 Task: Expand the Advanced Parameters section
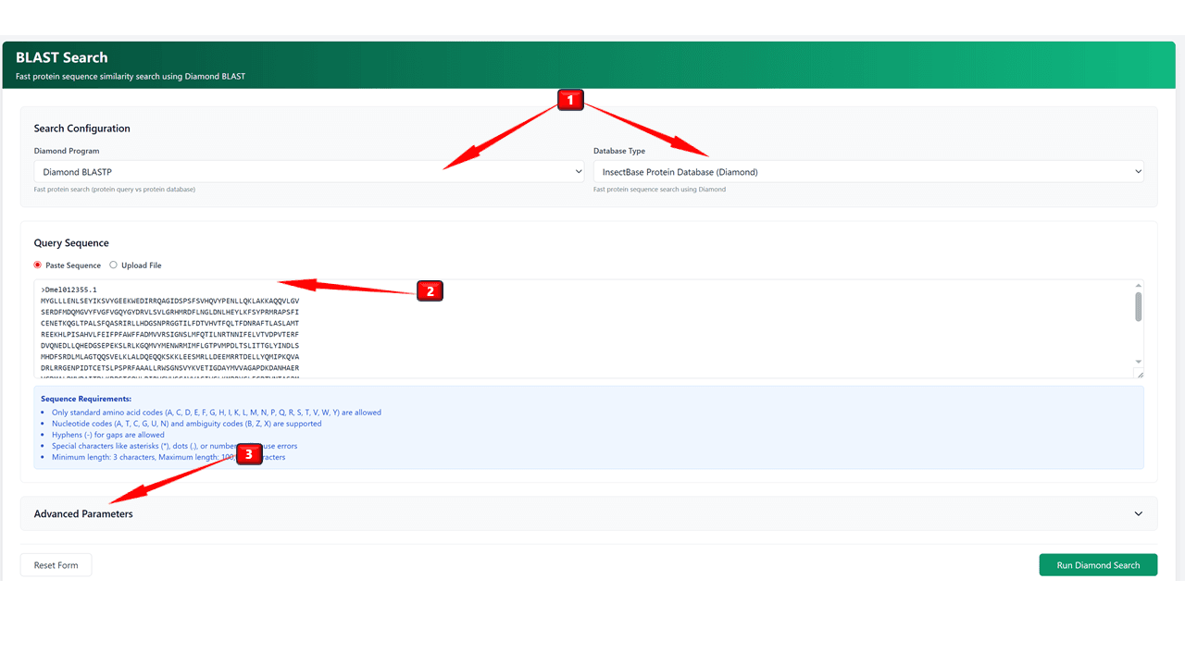[83, 514]
